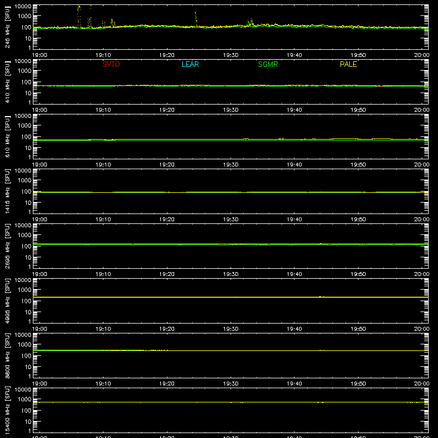Click the 19:20 label under the 410 MHz plot
This screenshot has height=438, width=438.
[167, 110]
